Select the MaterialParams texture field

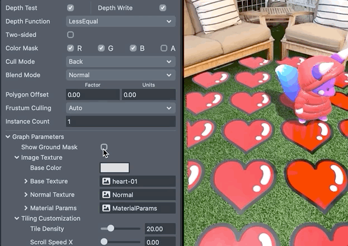(x=138, y=208)
